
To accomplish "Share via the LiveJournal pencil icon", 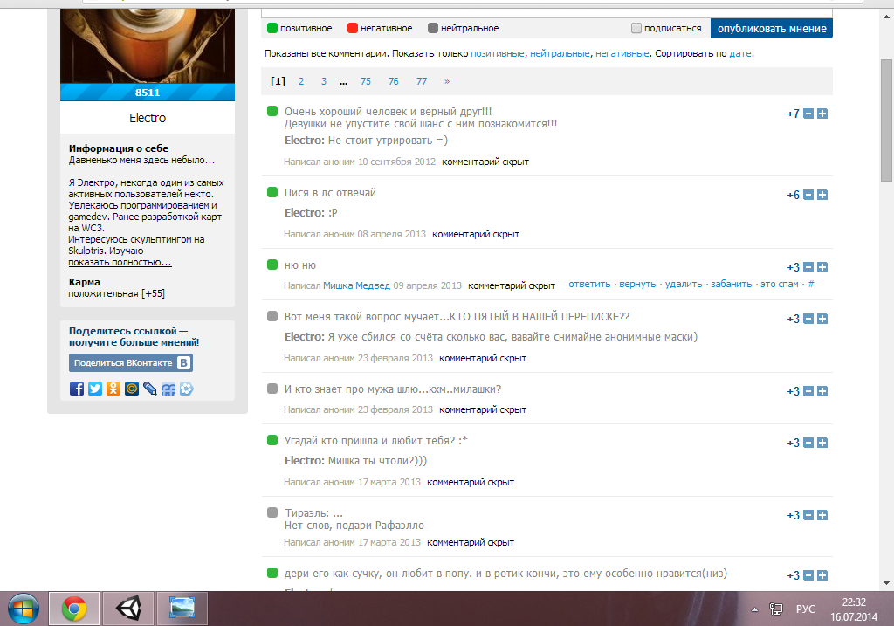I will [150, 389].
